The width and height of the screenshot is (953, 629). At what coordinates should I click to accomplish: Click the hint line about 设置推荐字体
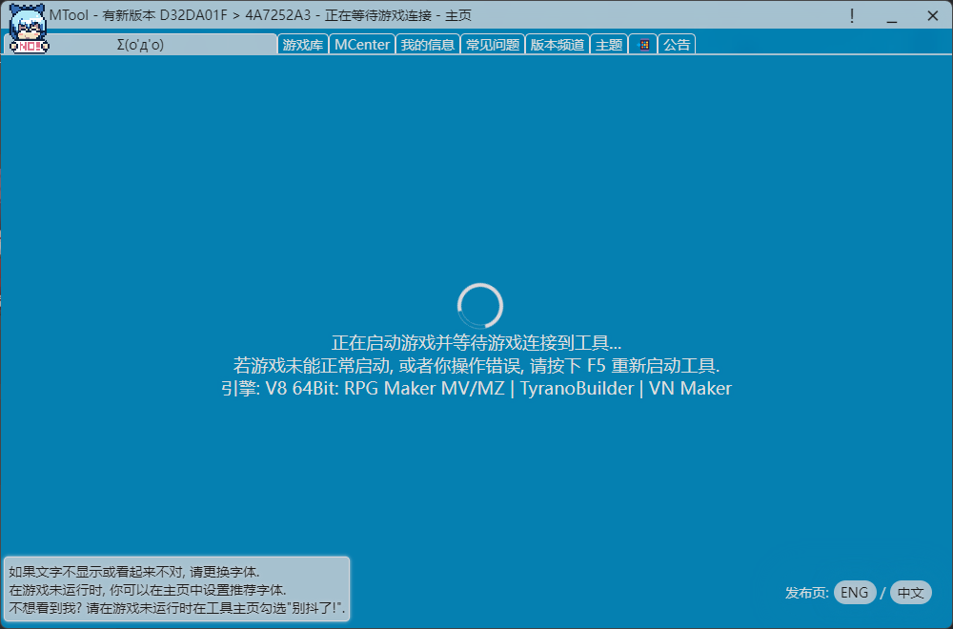point(148,590)
